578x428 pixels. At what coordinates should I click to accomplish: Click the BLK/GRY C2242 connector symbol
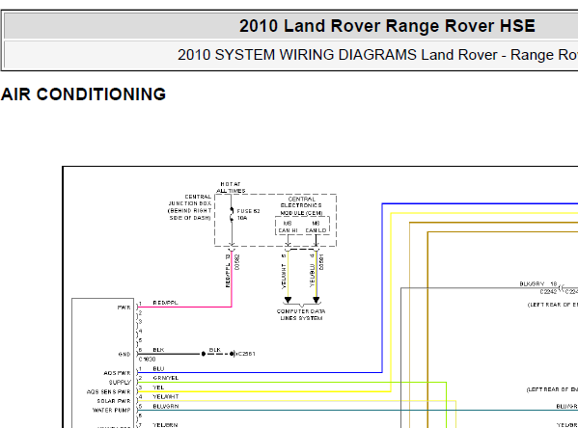[561, 288]
